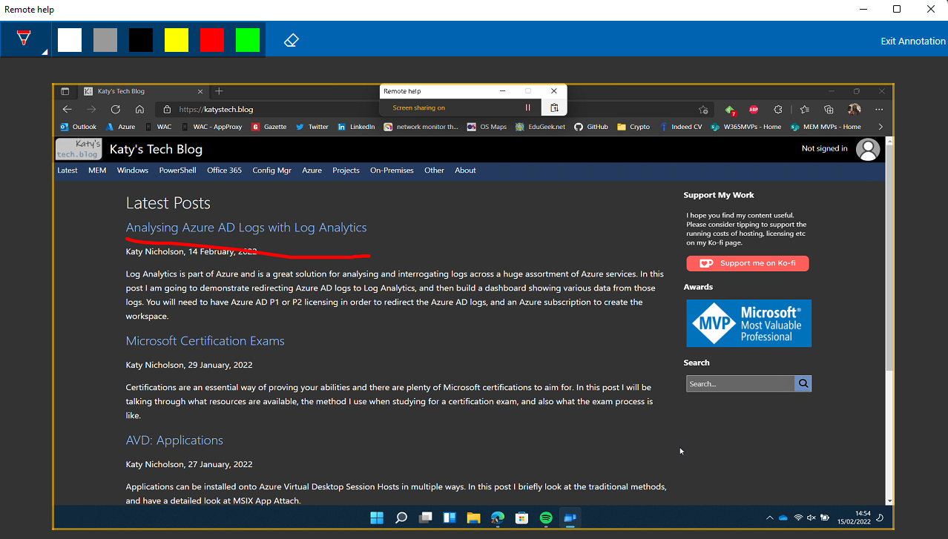The image size is (948, 539).
Task: Open Analysing Azure AD Logs post link
Action: [246, 228]
